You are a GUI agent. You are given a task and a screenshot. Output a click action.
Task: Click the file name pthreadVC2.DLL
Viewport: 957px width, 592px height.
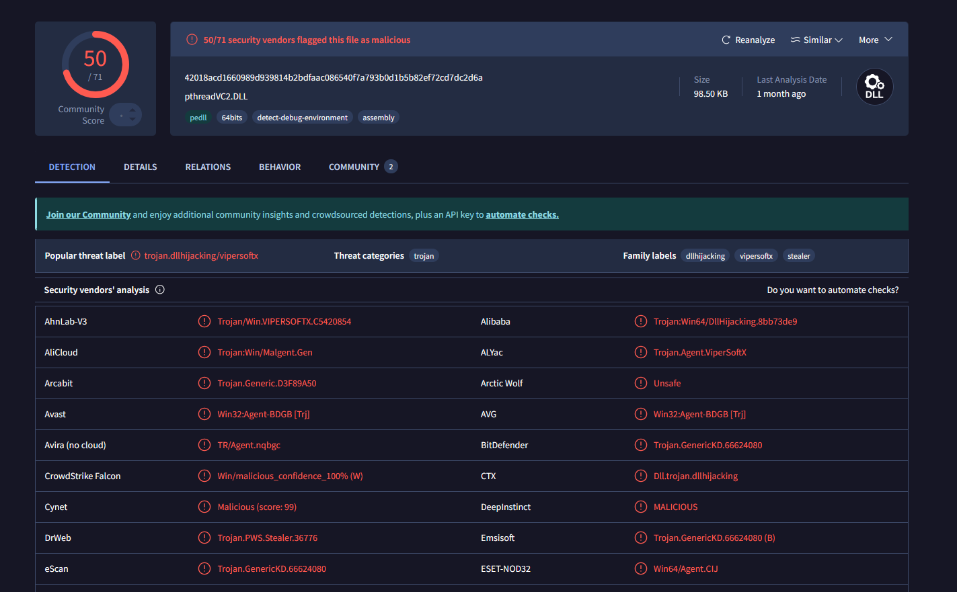pos(216,96)
